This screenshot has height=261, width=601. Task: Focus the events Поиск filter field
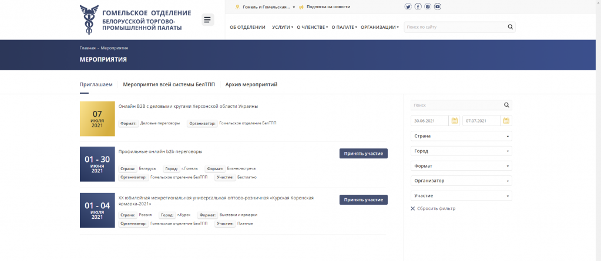coord(456,105)
